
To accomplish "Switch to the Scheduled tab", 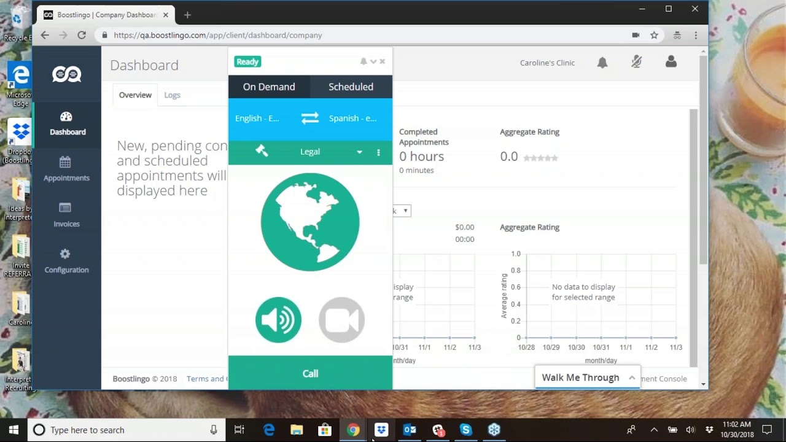I will [x=351, y=87].
